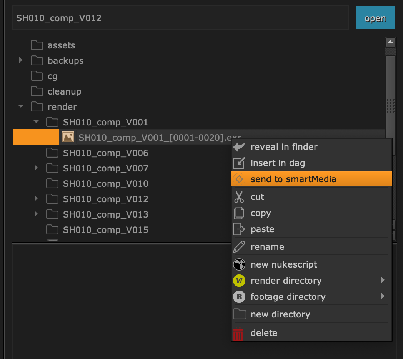Click the scrollbar up arrow
The height and width of the screenshot is (359, 403).
pyautogui.click(x=390, y=42)
